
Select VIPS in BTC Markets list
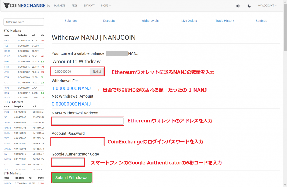[x=7, y=88]
